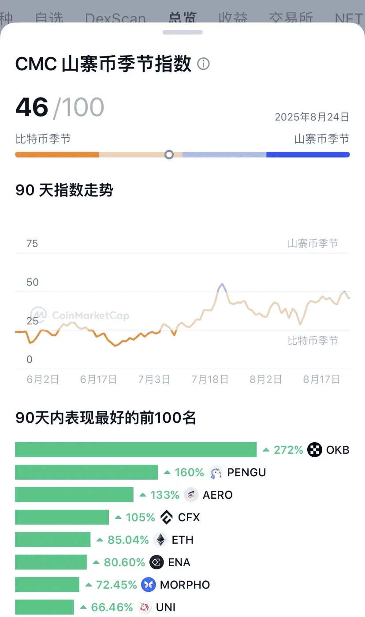Switch to the DexScan tab
This screenshot has height=617, width=365.
[x=115, y=19]
